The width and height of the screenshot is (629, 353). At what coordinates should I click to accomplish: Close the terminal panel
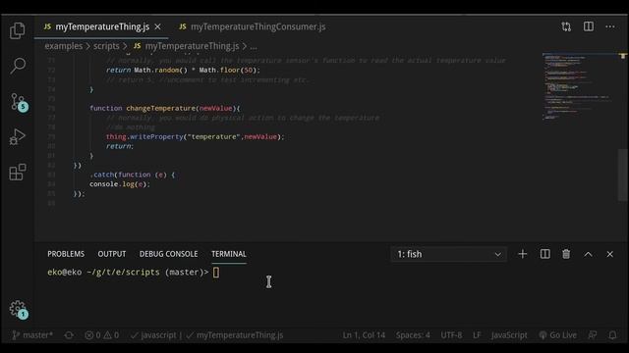(x=609, y=254)
